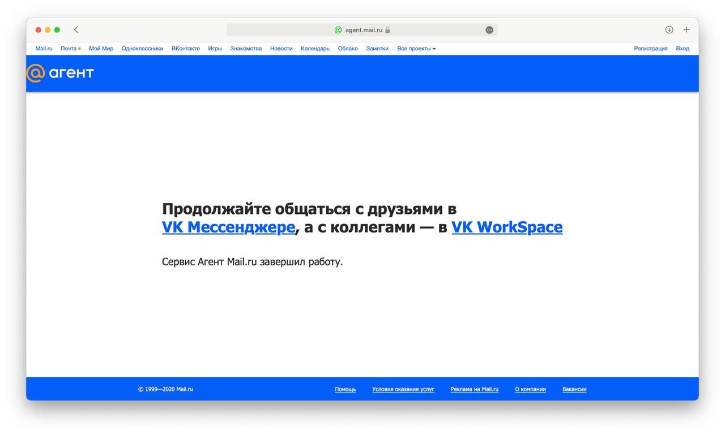Click the page options ellipsis in address bar
This screenshot has height=435, width=725.
[x=489, y=30]
